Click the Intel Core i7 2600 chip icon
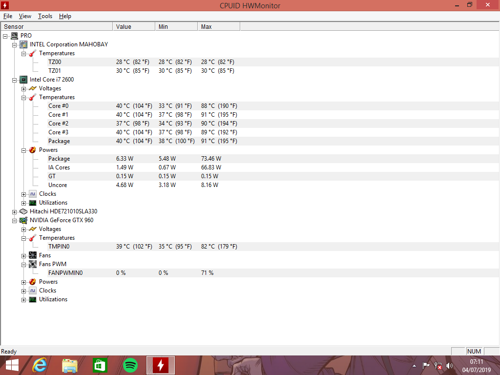Screen dimensions: 500x375 click(23, 80)
